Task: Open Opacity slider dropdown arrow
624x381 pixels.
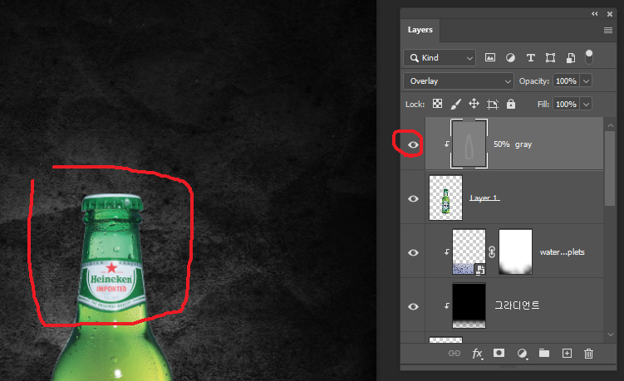Action: pos(586,81)
